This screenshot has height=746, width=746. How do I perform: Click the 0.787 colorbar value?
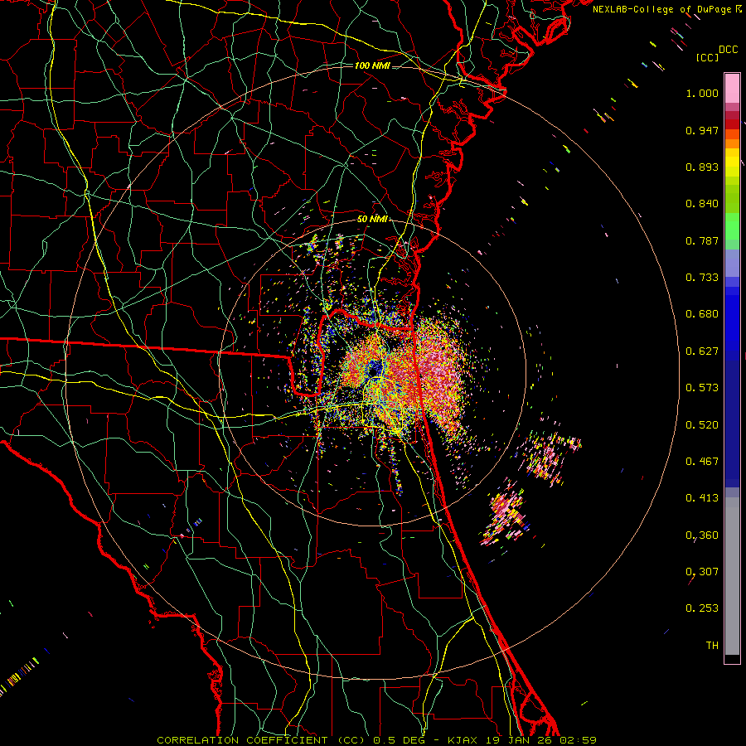click(x=702, y=240)
